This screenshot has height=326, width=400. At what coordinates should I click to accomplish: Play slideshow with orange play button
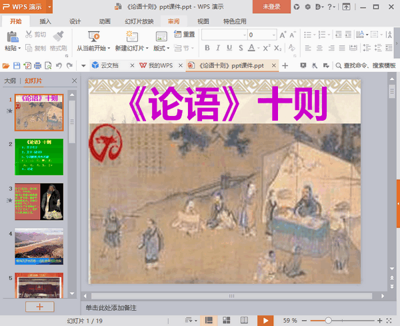[x=265, y=321]
